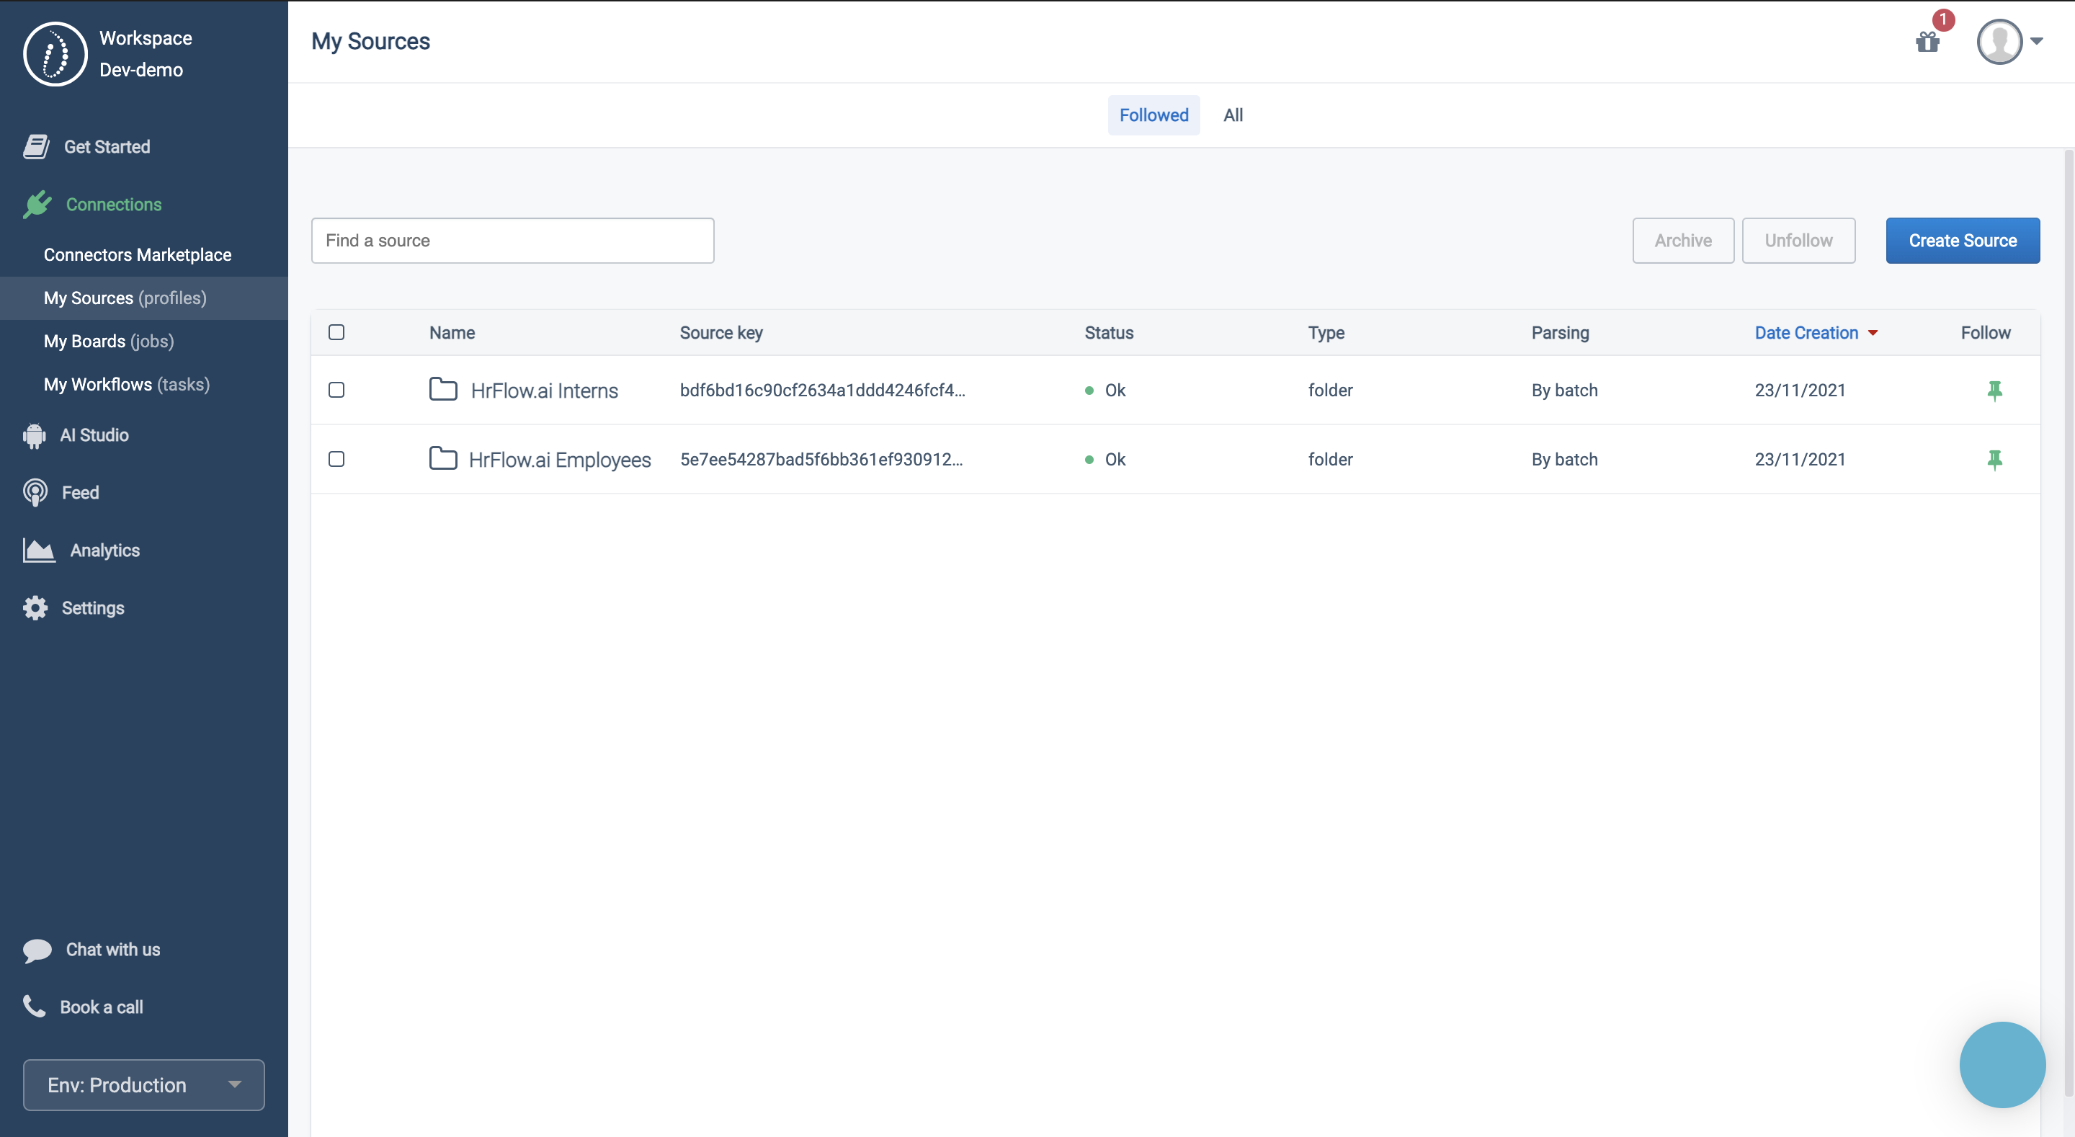Click the Status column header
The height and width of the screenshot is (1137, 2075).
coord(1108,333)
